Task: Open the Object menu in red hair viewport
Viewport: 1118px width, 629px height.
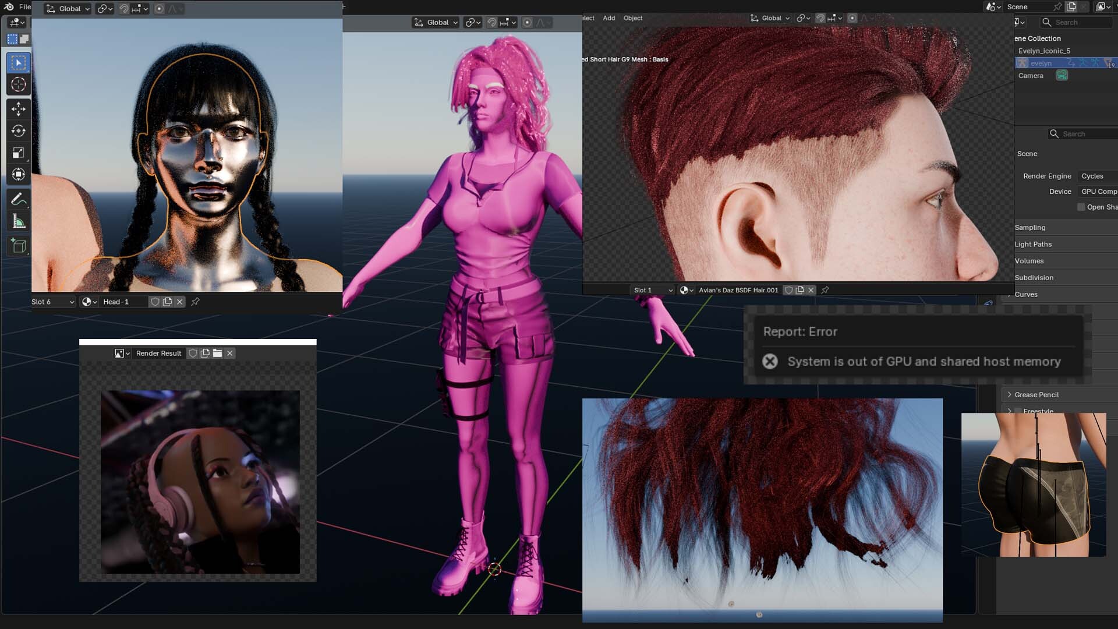Action: 632,18
